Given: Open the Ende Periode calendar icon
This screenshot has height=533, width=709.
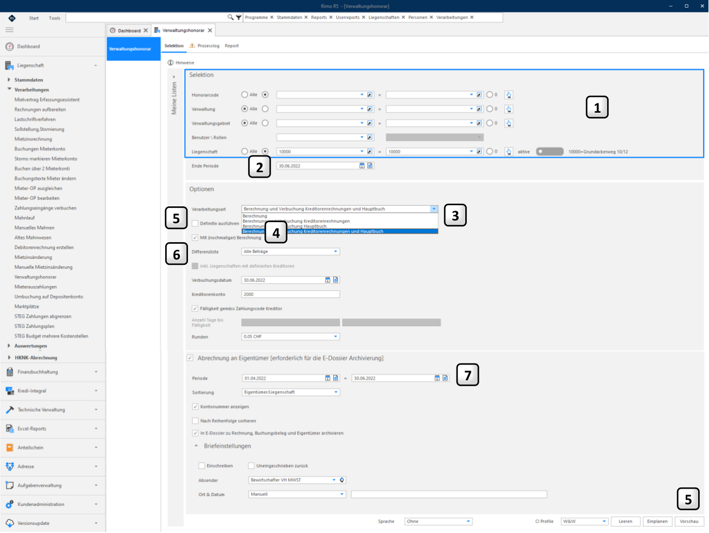Looking at the screenshot, I should point(362,166).
